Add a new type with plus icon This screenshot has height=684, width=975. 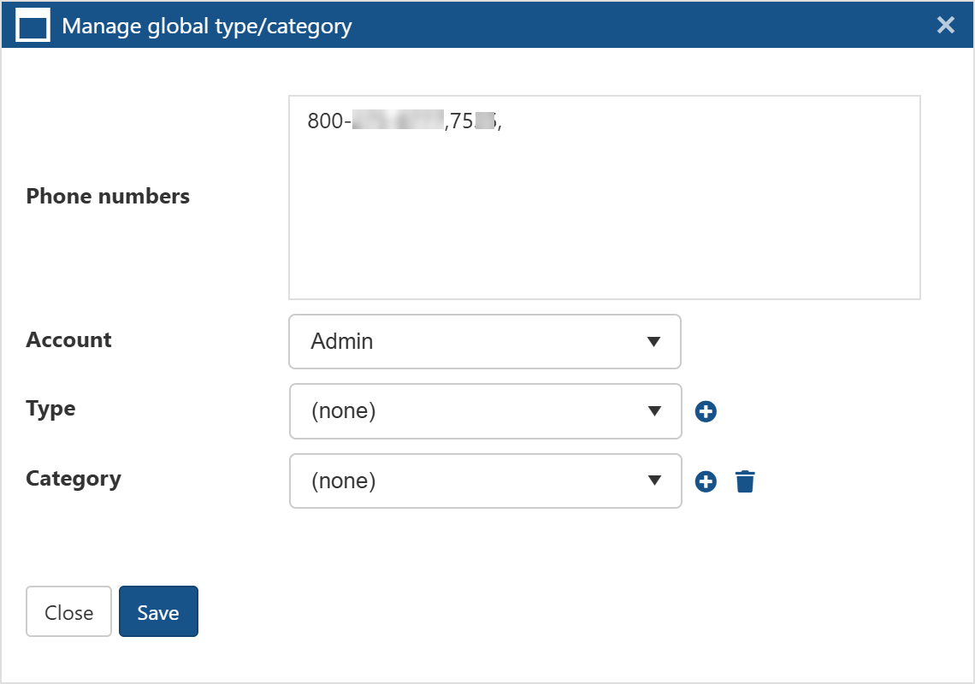pyautogui.click(x=706, y=412)
